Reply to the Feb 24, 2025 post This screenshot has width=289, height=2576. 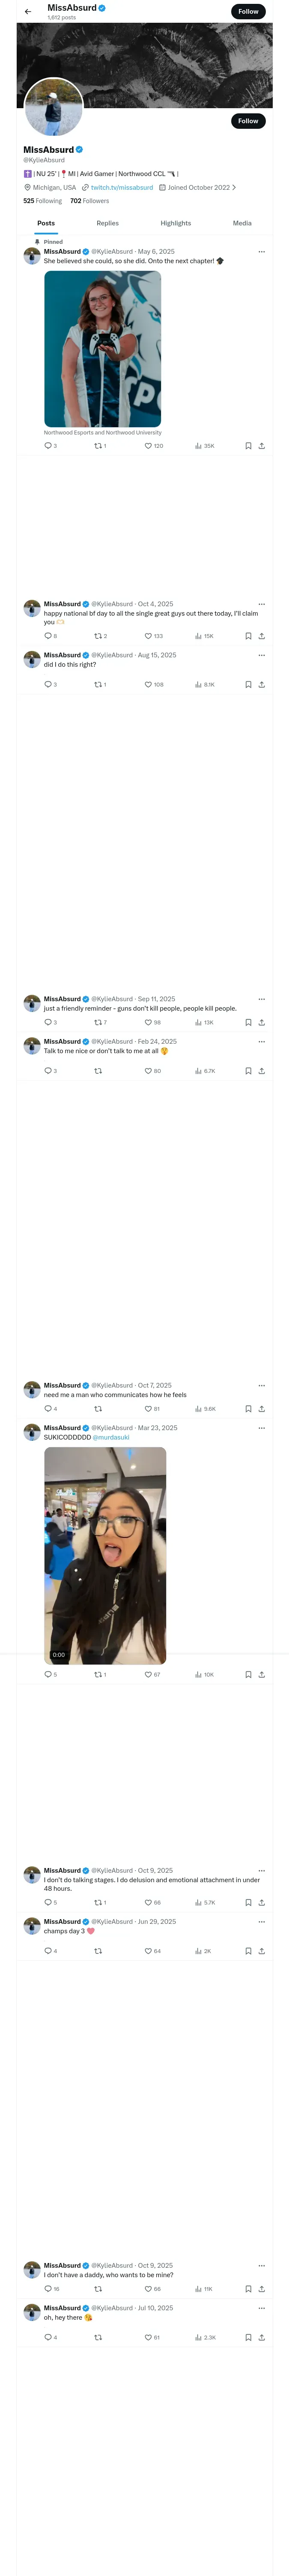[x=48, y=1071]
